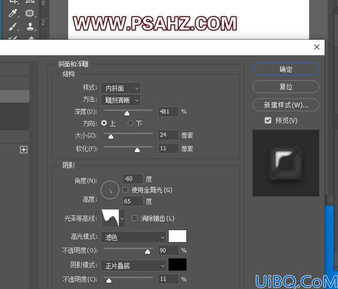Viewport: 338px width, 289px height.
Task: Enable 消除锯齿(L) checkbox
Action: click(x=134, y=218)
